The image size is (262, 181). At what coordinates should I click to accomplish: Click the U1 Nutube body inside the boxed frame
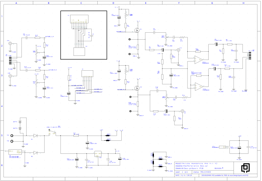(79, 19)
